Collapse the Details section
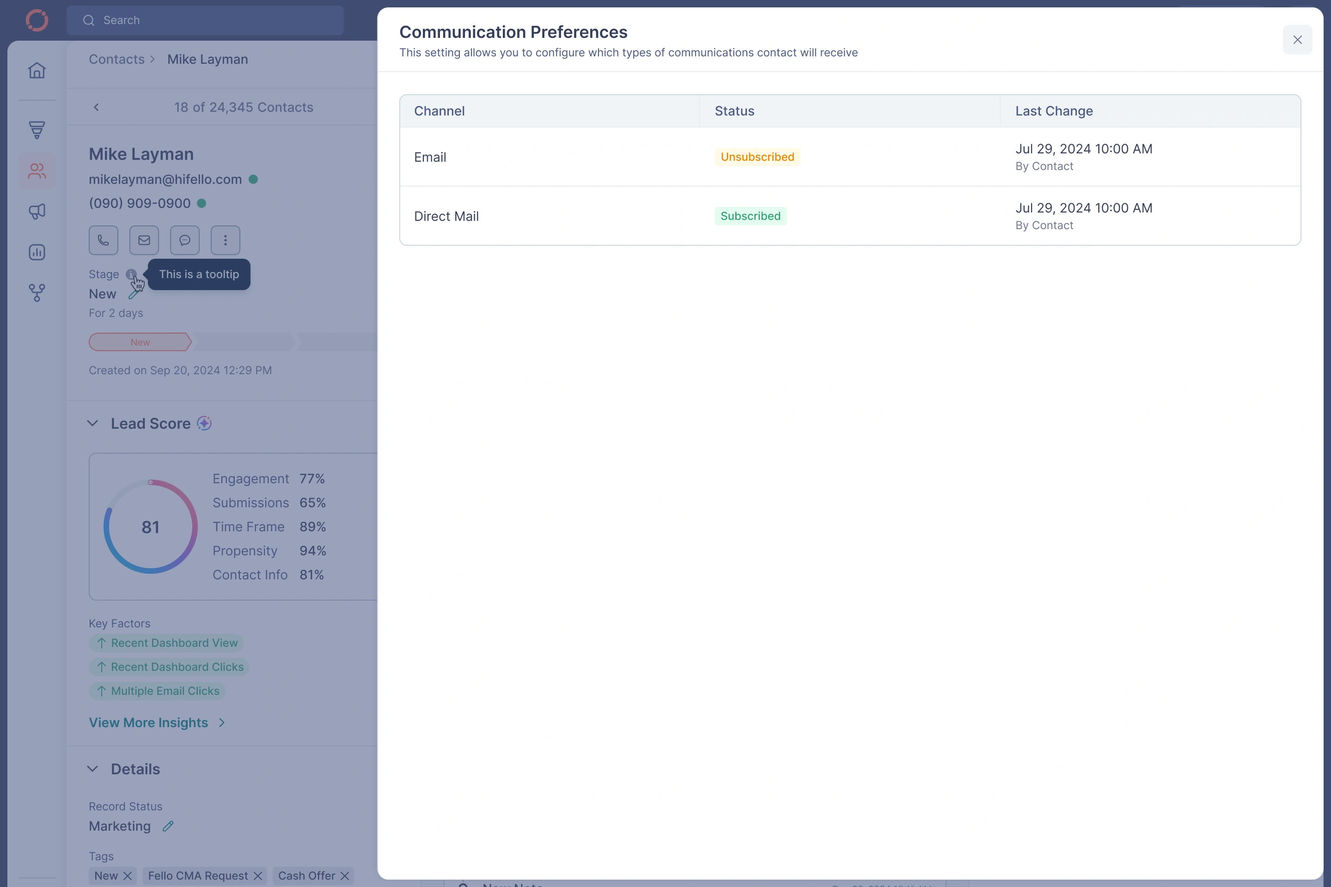 click(x=93, y=769)
